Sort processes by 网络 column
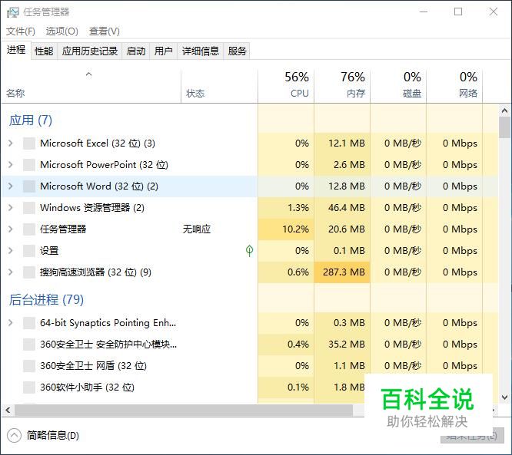 coord(454,86)
